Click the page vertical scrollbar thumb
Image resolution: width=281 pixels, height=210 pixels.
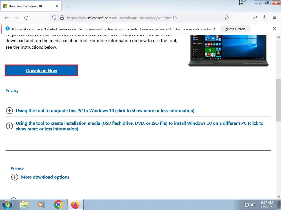point(279,100)
